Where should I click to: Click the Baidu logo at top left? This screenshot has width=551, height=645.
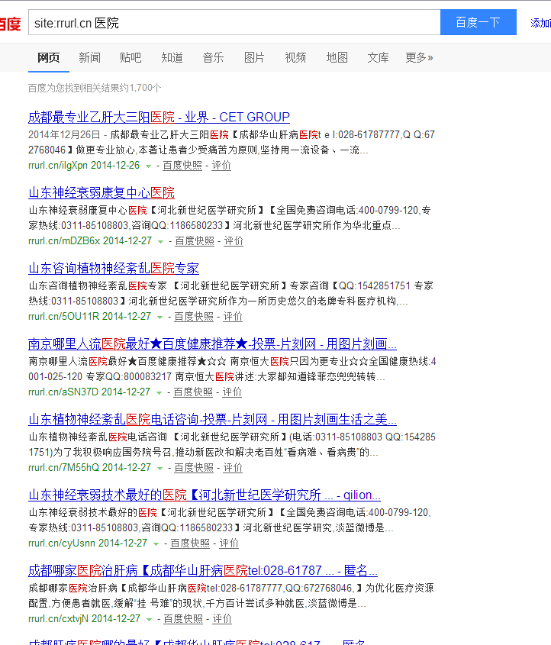pos(10,24)
